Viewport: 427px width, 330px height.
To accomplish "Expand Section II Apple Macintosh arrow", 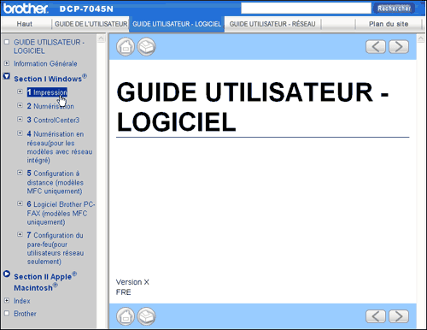I will pos(7,274).
